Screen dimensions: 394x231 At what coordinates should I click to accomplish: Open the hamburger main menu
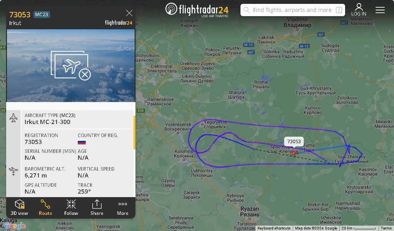click(x=380, y=10)
